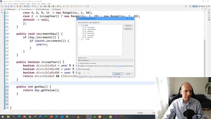Open Microsoft Edge from the taskbar
This screenshot has height=119, width=211.
click(x=19, y=117)
